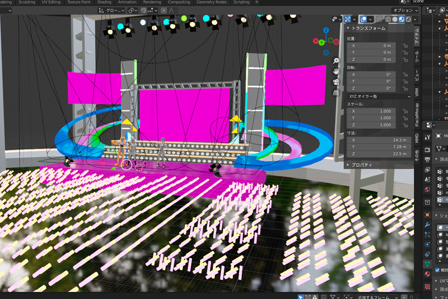Open the 近接するフレーム snapping menu at bottom
The width and height of the screenshot is (448, 299).
point(376,297)
